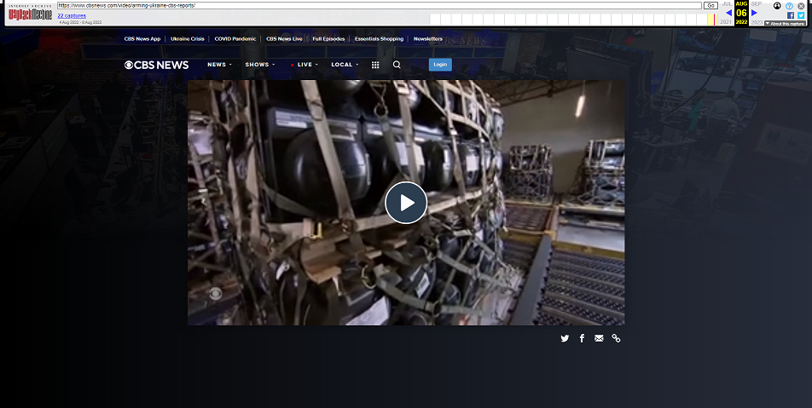Screen dimensions: 812x408
Task: Expand the Shows dropdown menu
Action: pos(259,65)
